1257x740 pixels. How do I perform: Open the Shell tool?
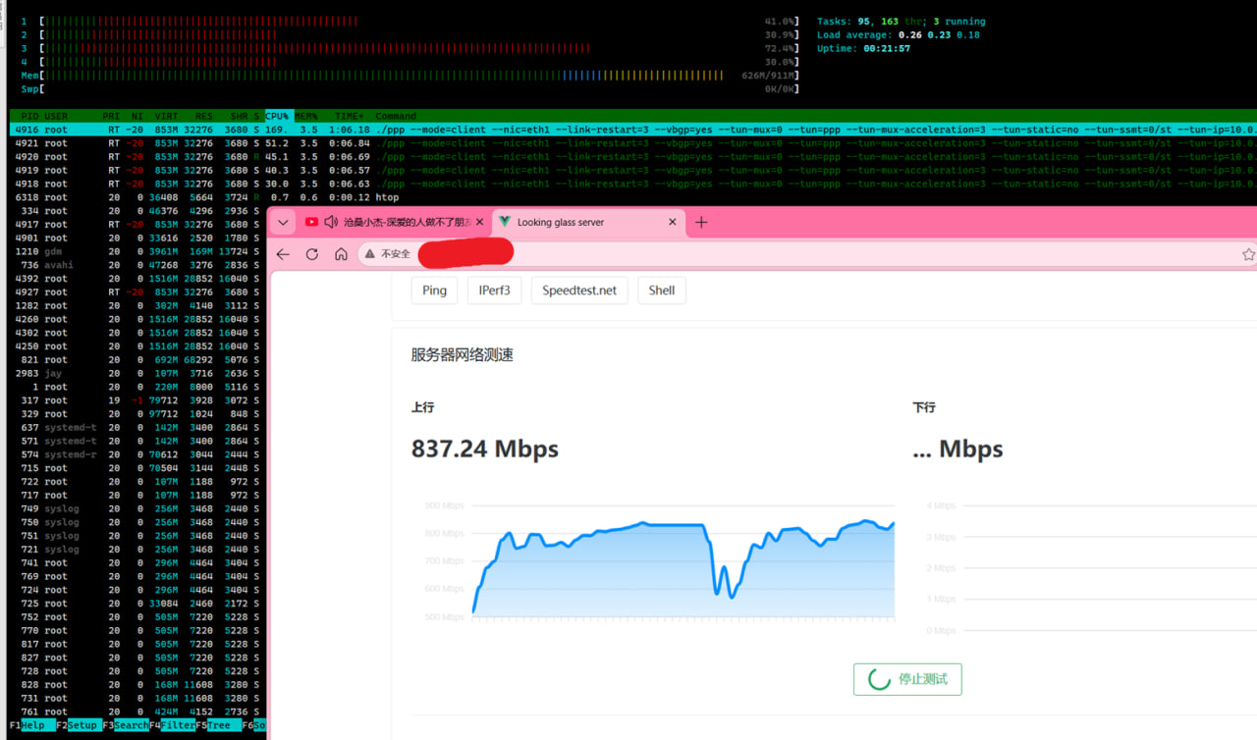[x=662, y=291]
